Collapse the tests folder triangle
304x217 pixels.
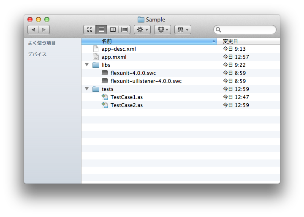(x=87, y=89)
